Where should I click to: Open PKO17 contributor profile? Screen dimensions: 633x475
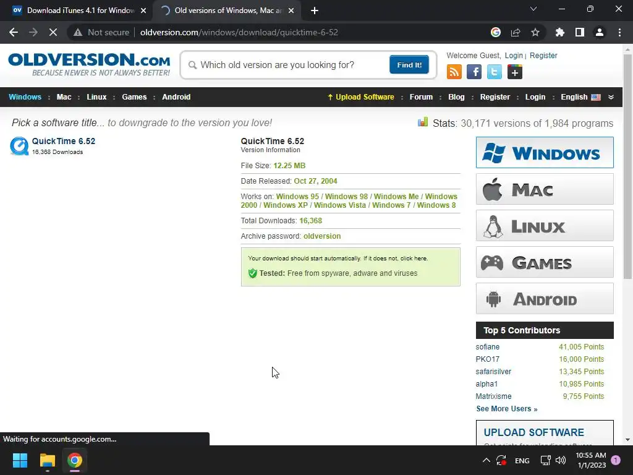(487, 359)
